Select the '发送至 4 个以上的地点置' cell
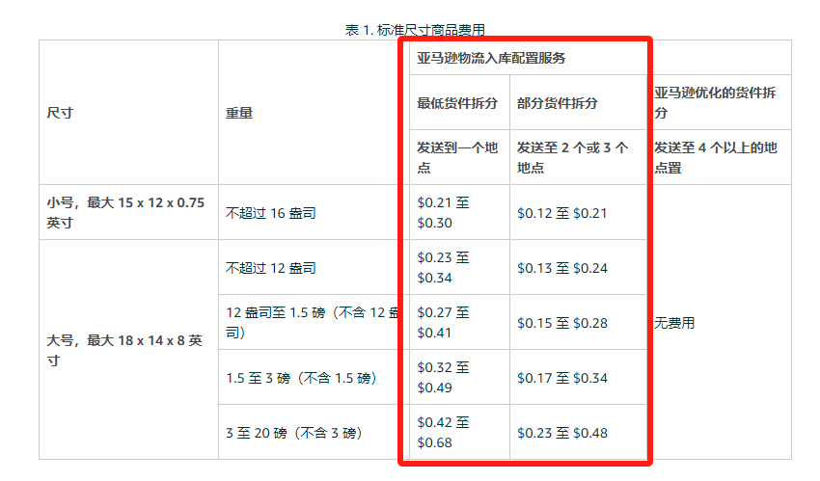 [x=719, y=157]
